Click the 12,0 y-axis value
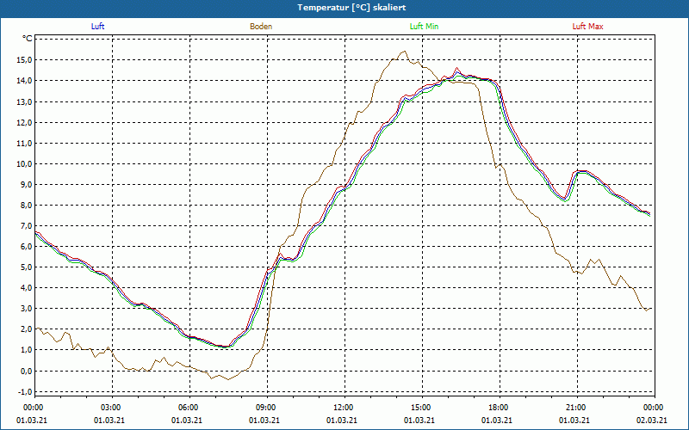The image size is (689, 430). point(25,122)
